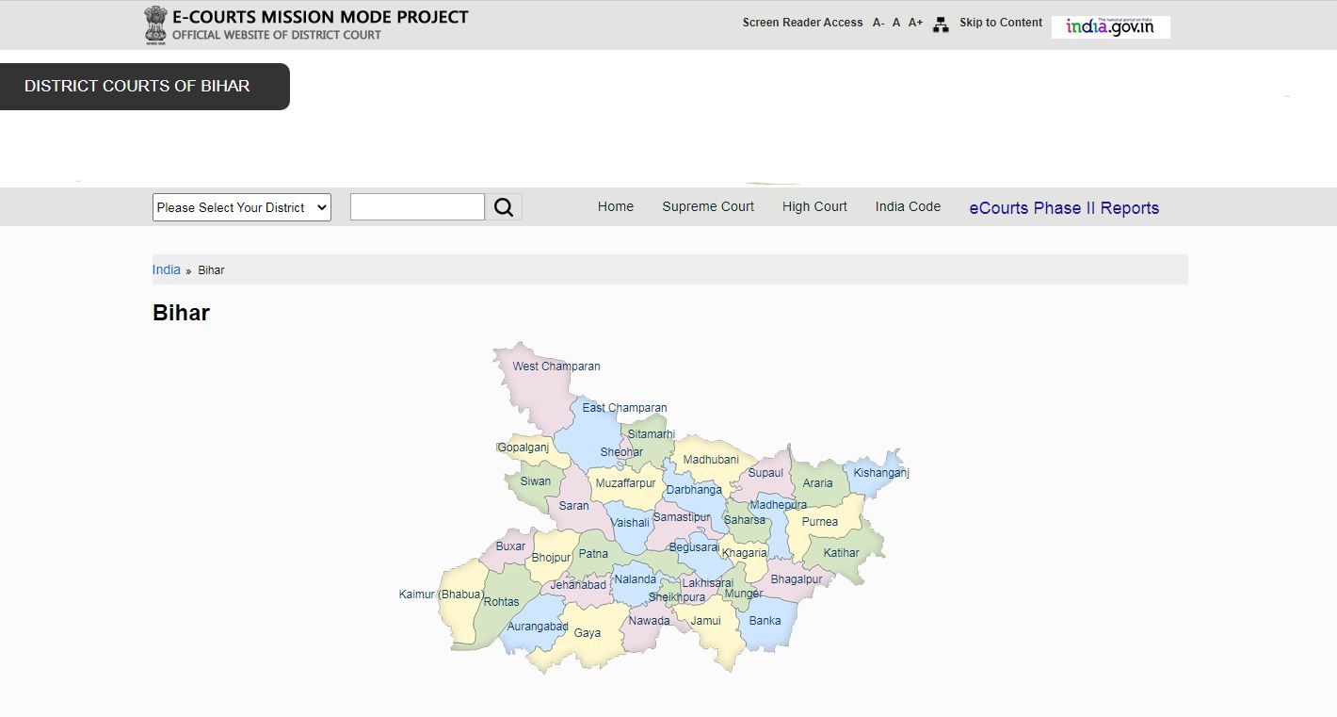Click the search magnifier icon button
The height and width of the screenshot is (717, 1337).
tap(504, 207)
